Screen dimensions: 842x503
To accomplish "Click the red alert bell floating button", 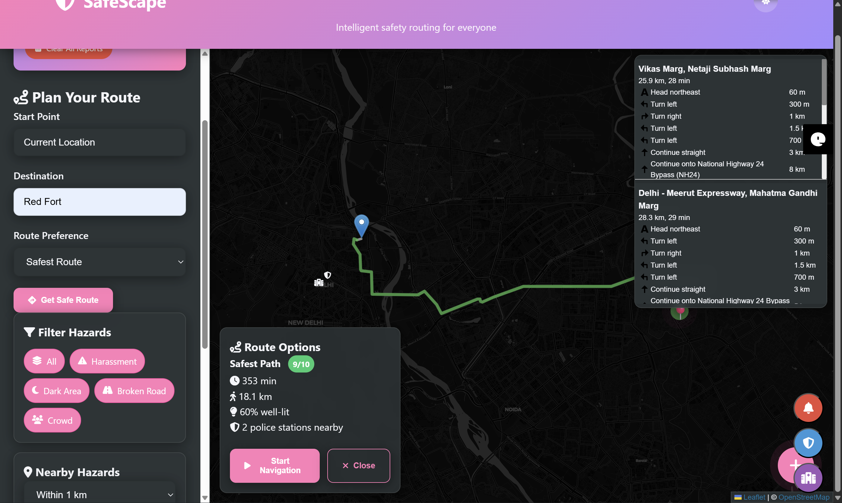I will (x=808, y=408).
